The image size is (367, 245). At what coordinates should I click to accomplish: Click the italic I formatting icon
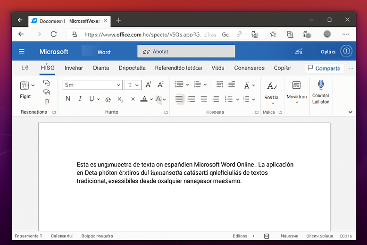80,99
